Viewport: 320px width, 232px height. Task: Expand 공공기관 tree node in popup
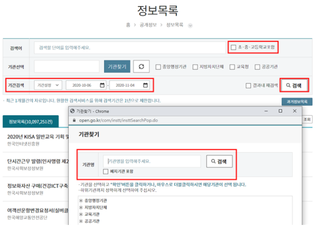[81, 221]
